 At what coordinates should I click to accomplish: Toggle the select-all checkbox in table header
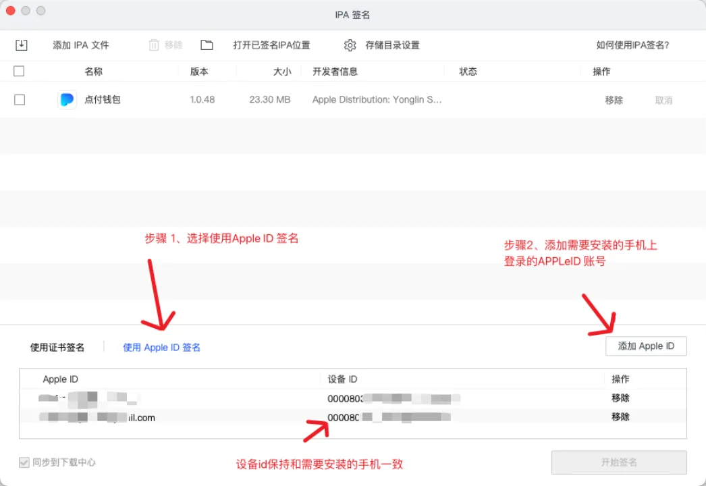(19, 72)
